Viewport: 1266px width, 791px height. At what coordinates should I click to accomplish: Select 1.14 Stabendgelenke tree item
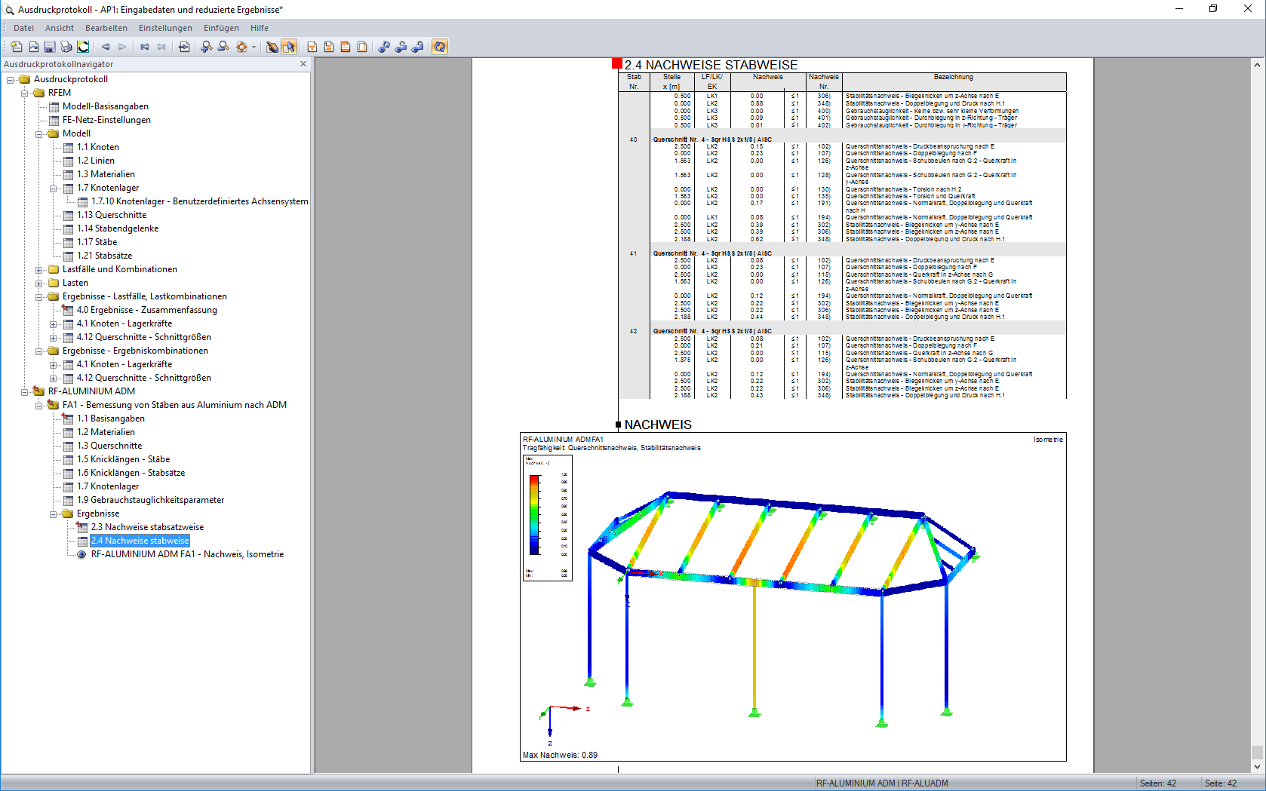(x=118, y=228)
